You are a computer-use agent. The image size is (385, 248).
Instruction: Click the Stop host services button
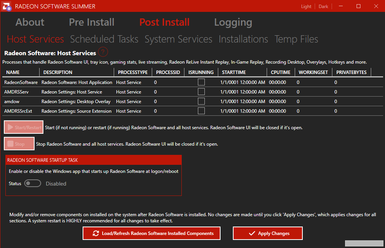19,144
